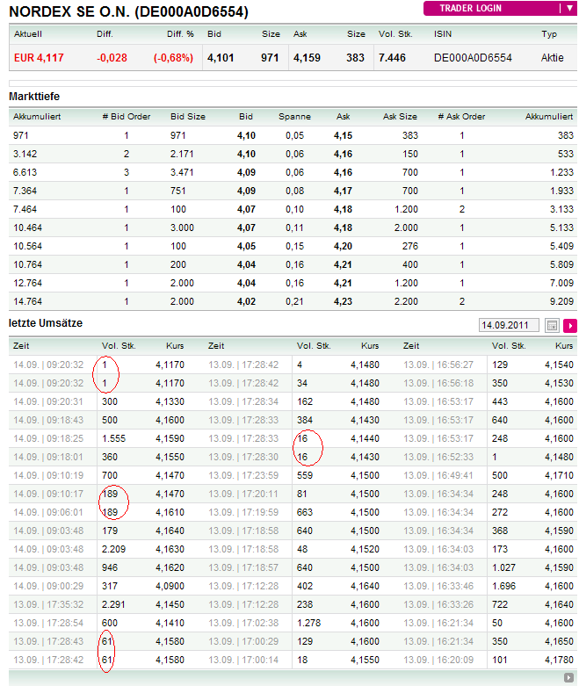Click the top Ask value 4,159

click(x=307, y=58)
